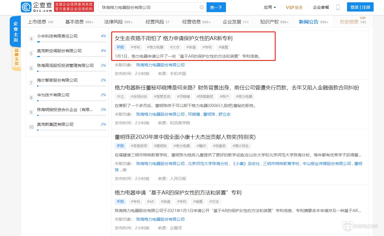Switch to 经营信息 tab
Image resolution: width=384 pixels, height=236 pixels.
tap(196, 22)
